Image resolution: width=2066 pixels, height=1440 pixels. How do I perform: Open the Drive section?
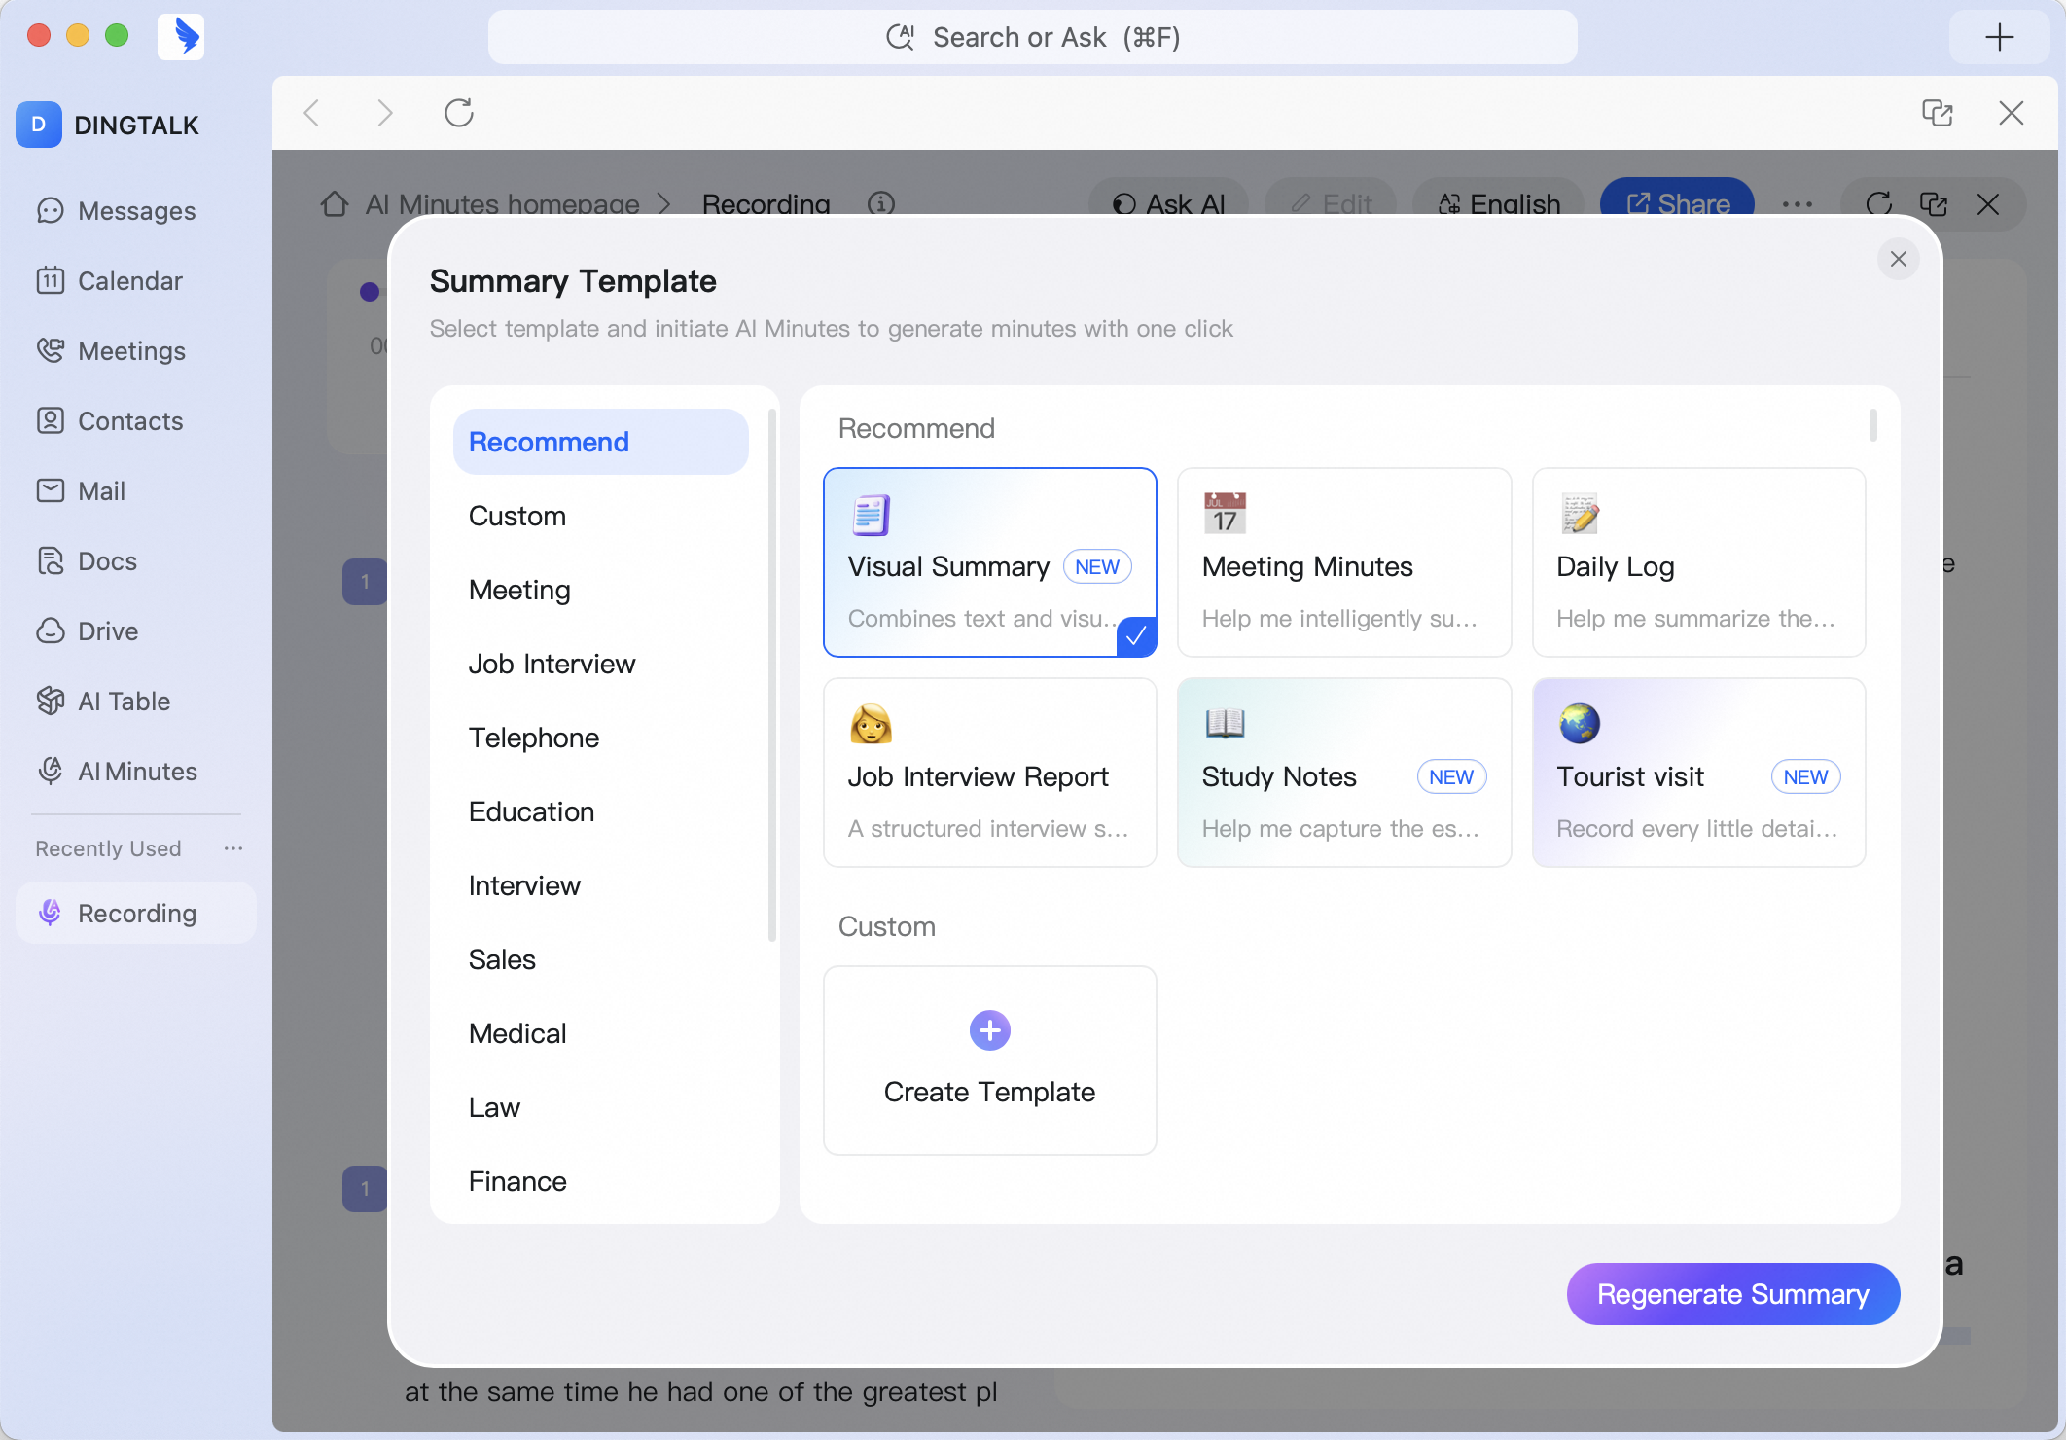(136, 631)
